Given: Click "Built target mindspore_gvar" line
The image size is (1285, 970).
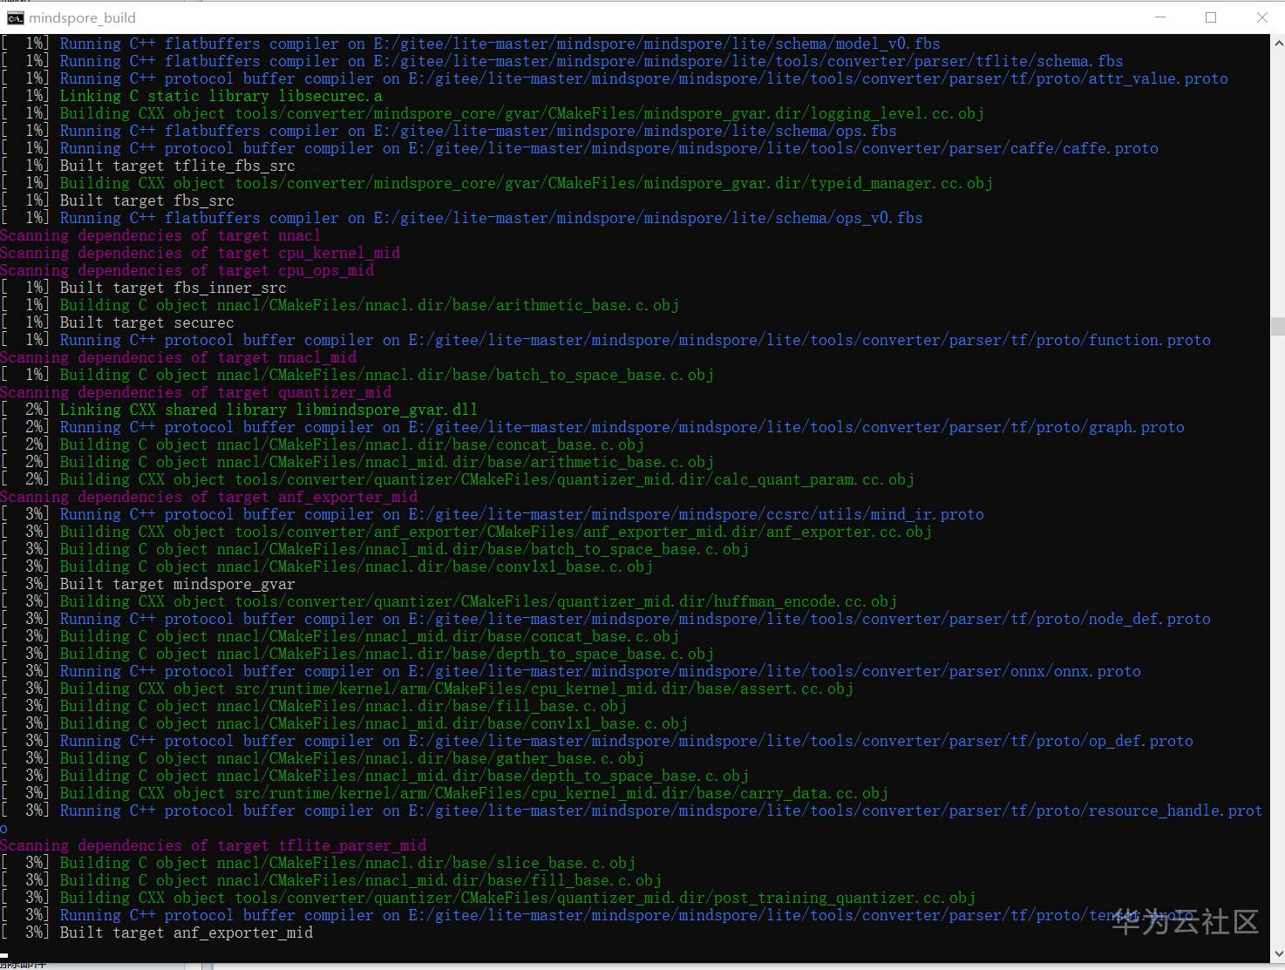Looking at the screenshot, I should [147, 584].
